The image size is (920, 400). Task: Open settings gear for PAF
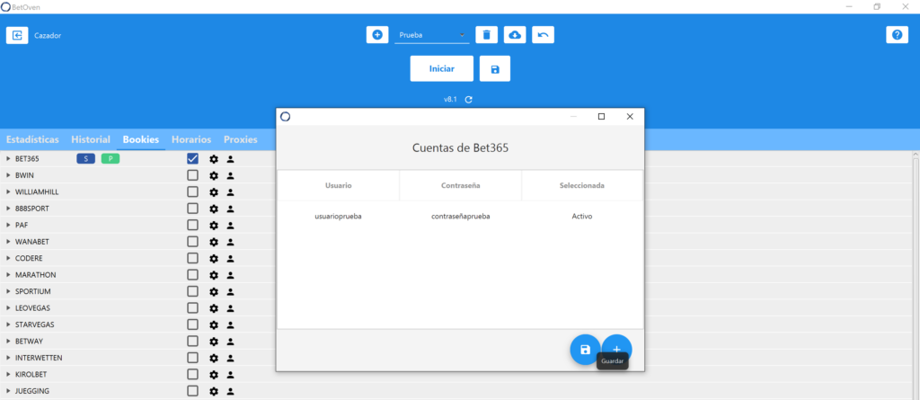click(214, 225)
